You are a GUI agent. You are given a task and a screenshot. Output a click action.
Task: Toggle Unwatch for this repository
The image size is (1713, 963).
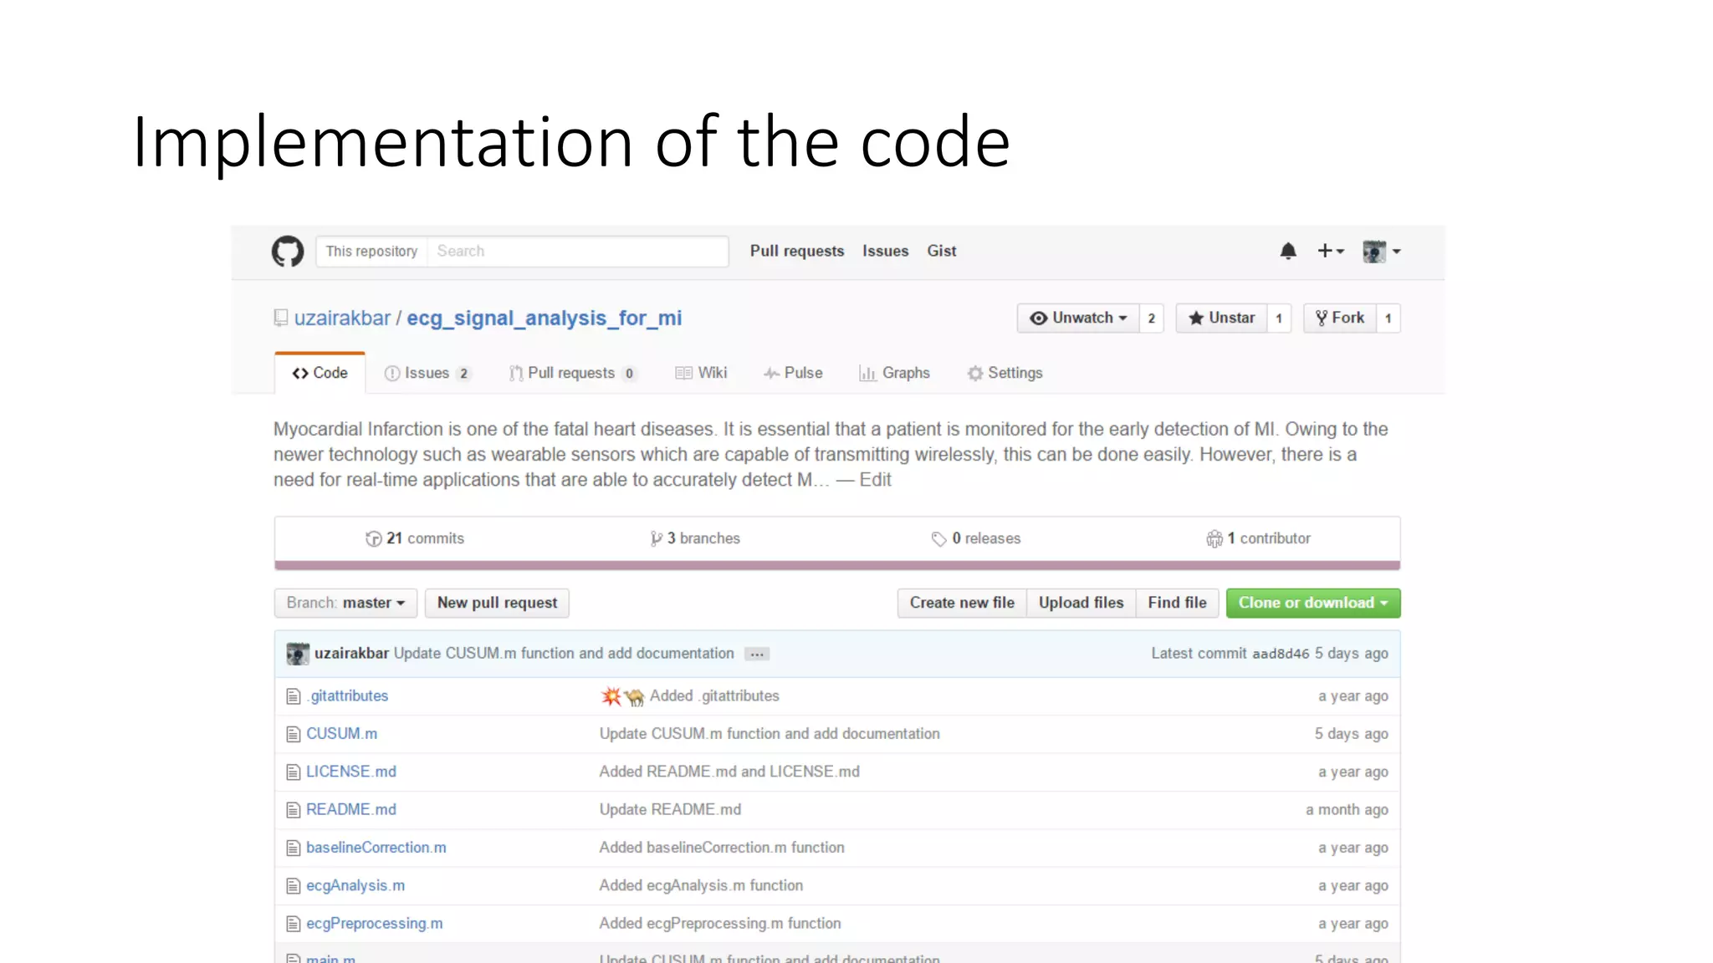click(x=1079, y=318)
